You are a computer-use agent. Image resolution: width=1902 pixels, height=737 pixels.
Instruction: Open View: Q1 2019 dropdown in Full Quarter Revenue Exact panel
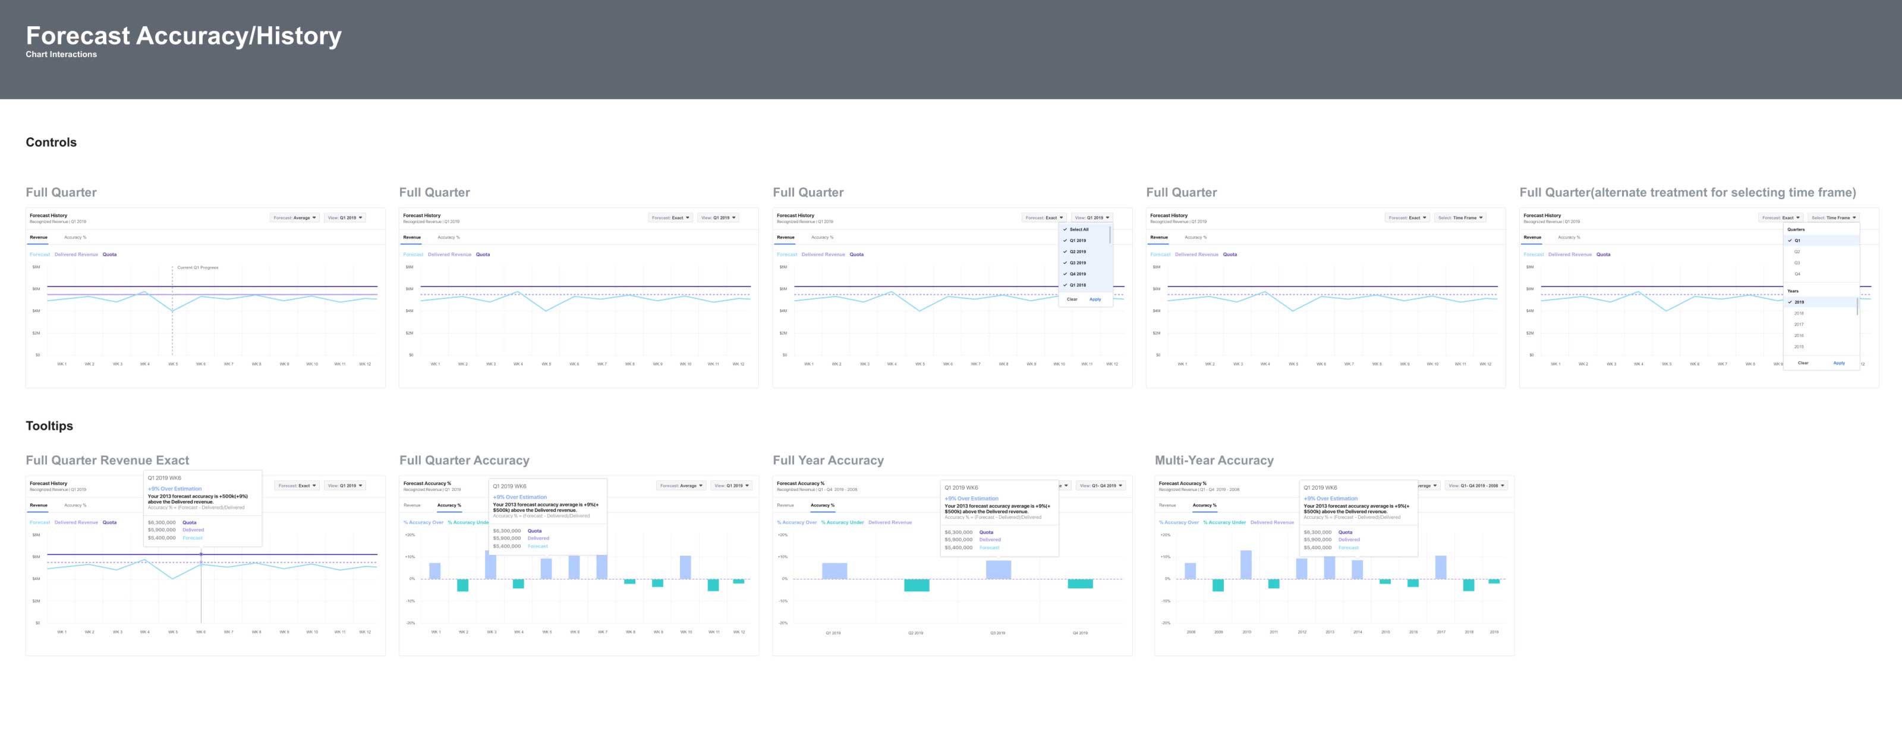(344, 486)
